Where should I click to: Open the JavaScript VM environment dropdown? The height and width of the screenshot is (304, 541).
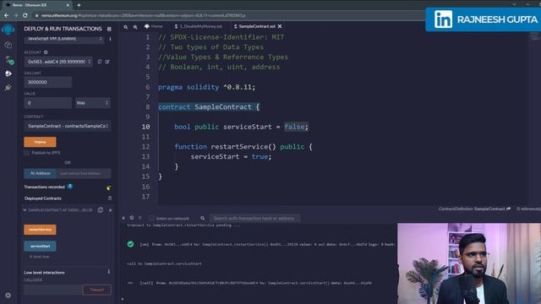(64, 39)
